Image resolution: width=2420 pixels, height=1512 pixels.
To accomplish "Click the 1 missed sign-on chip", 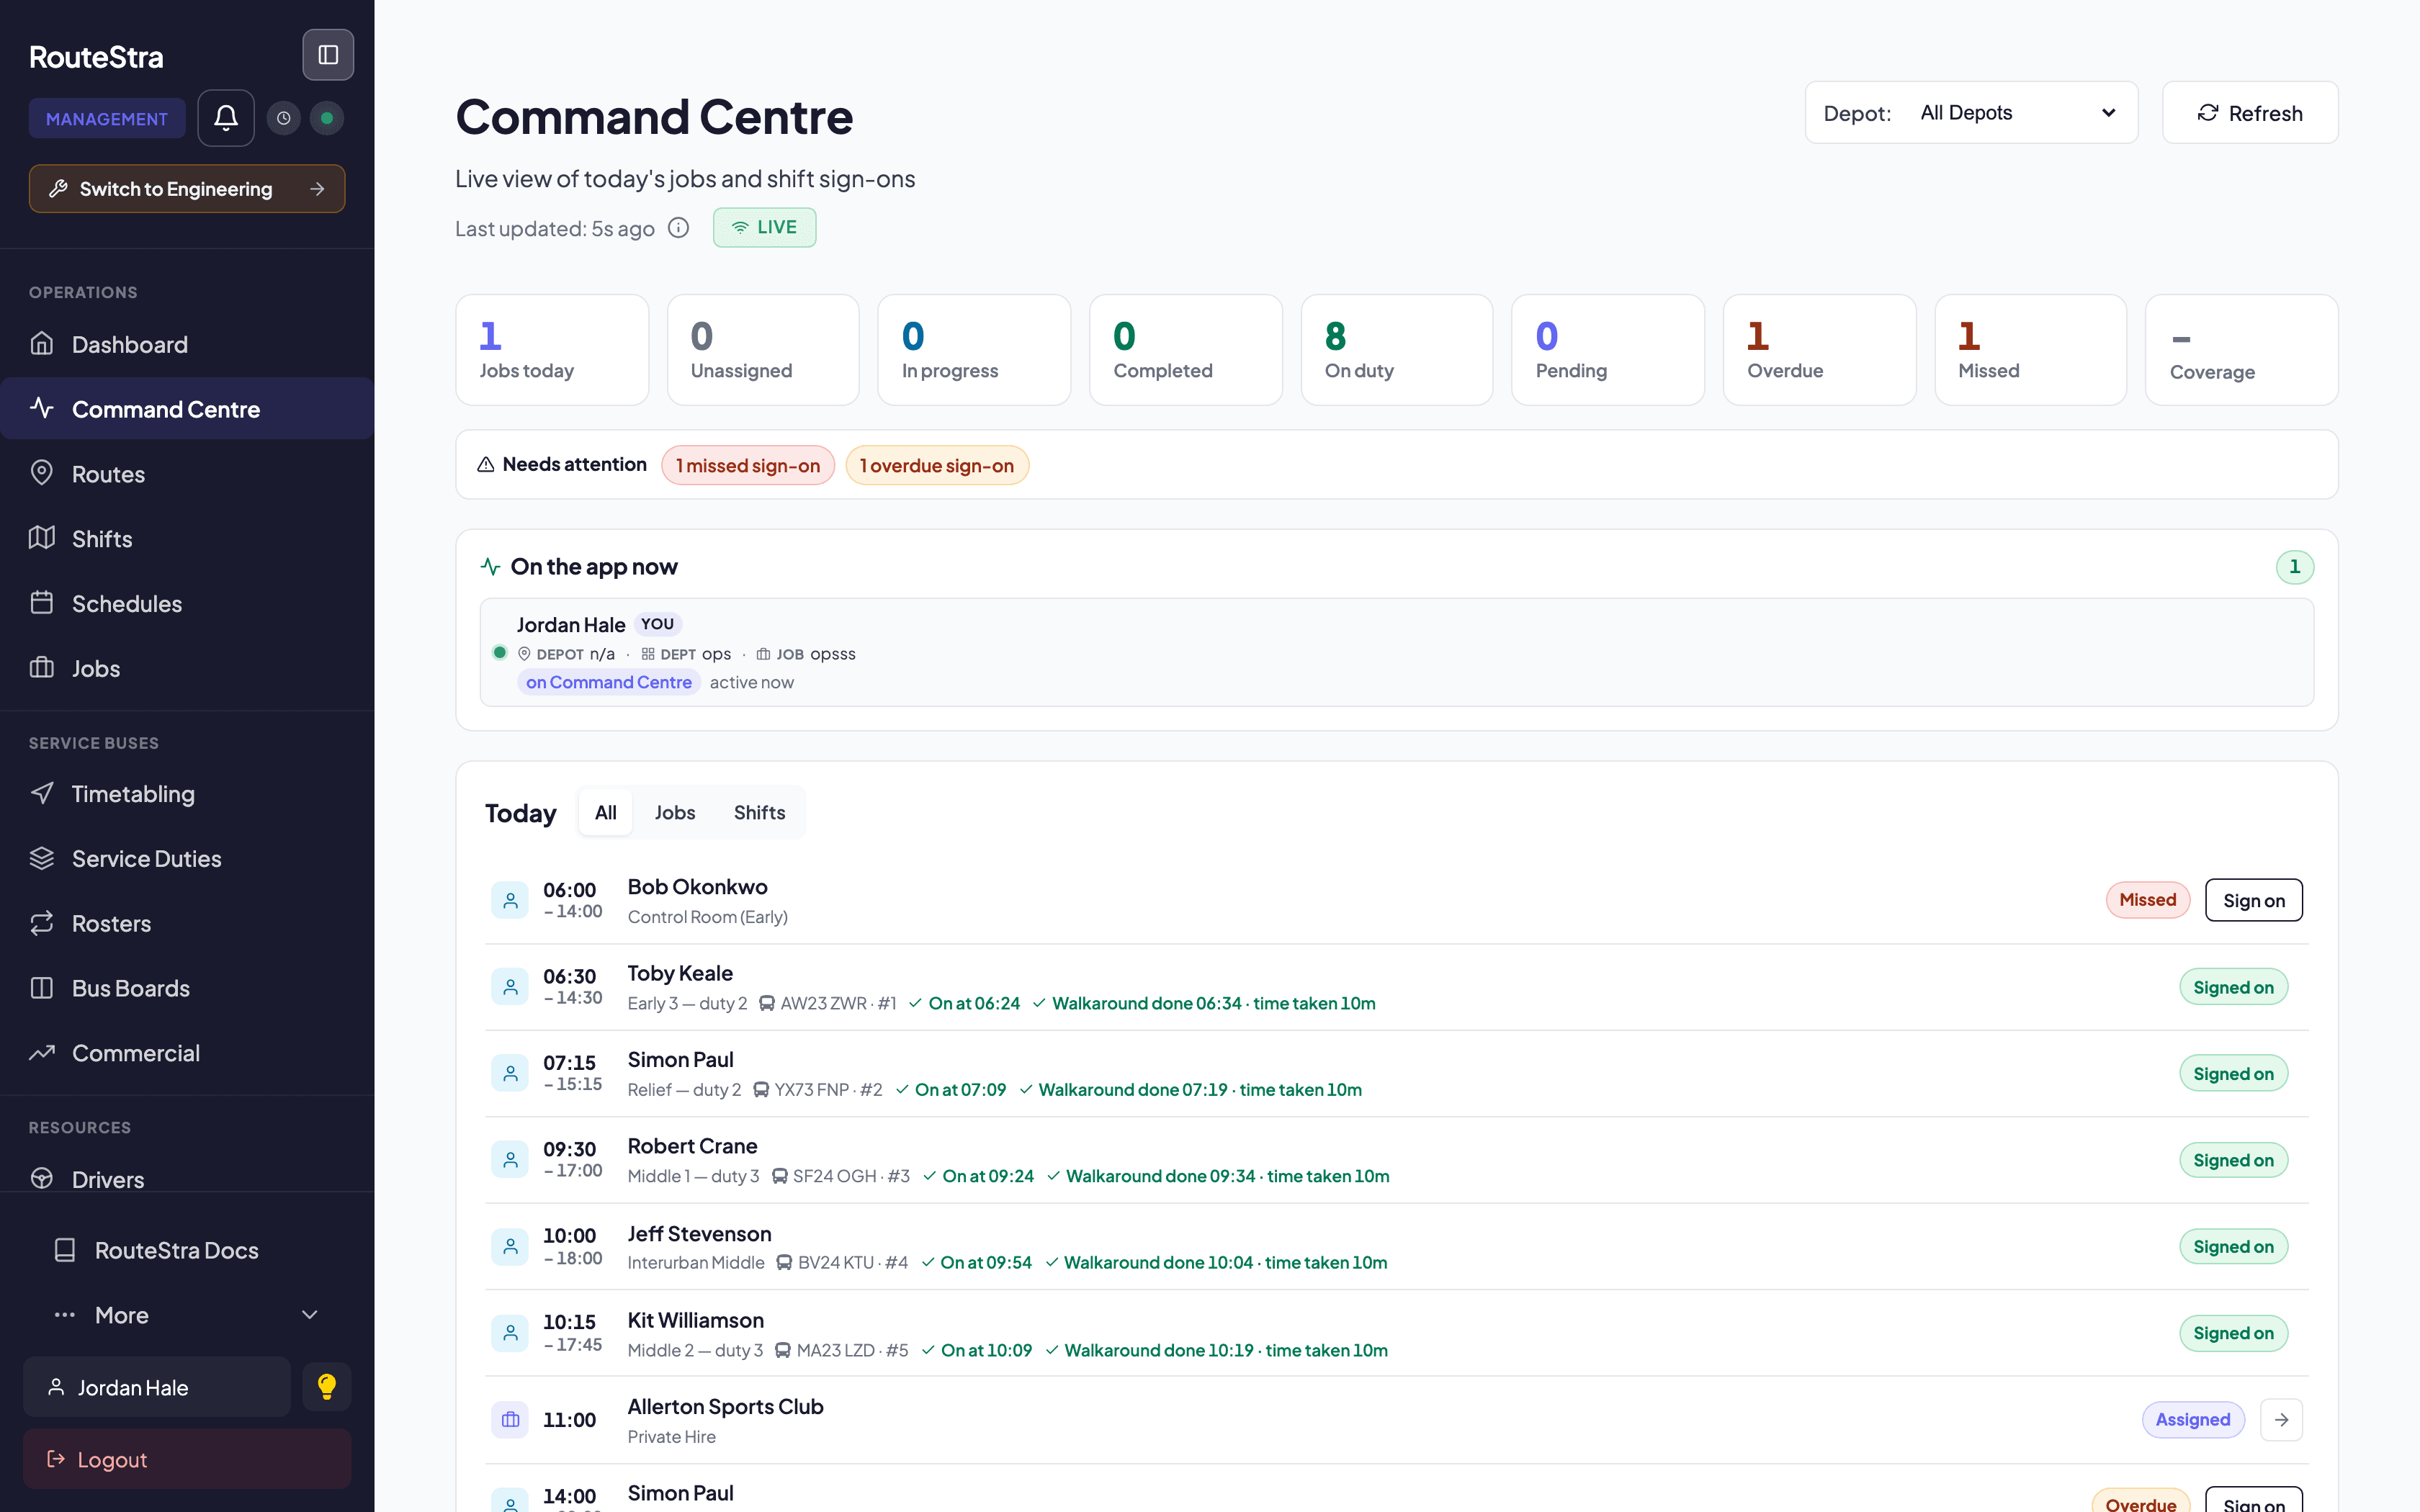I will pyautogui.click(x=748, y=465).
